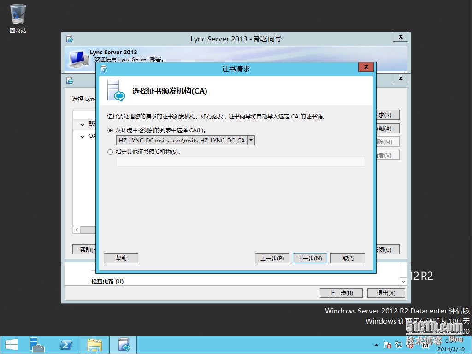The width and height of the screenshot is (472, 354).
Task: Click Previous step (B) in certificate dialog
Action: (272, 258)
